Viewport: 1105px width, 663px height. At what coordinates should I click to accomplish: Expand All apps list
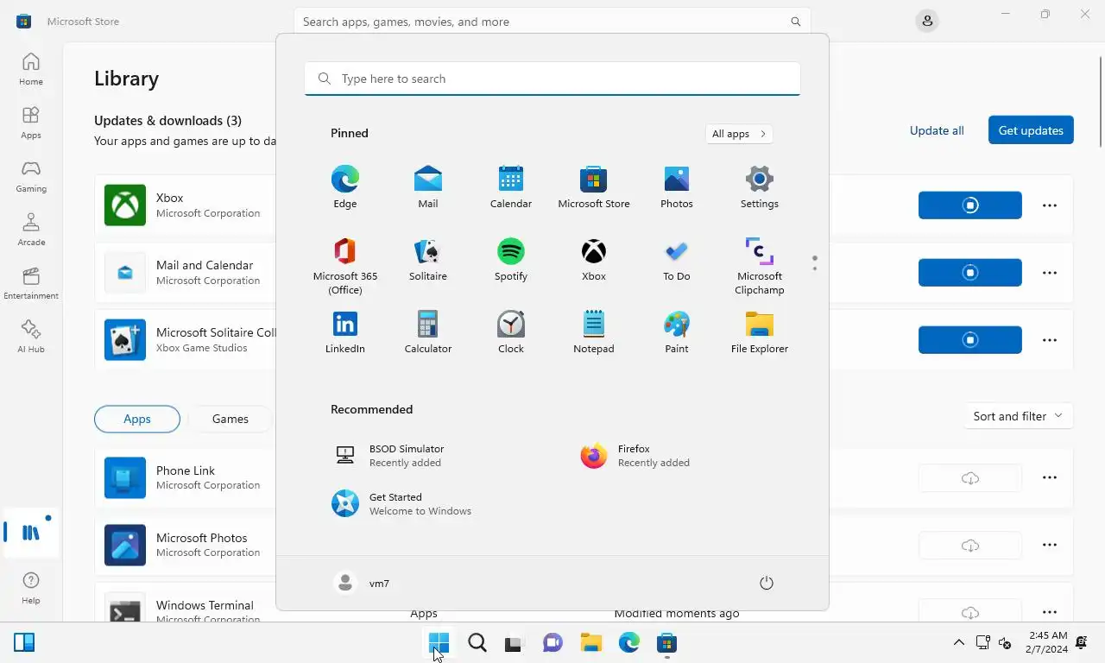point(739,134)
